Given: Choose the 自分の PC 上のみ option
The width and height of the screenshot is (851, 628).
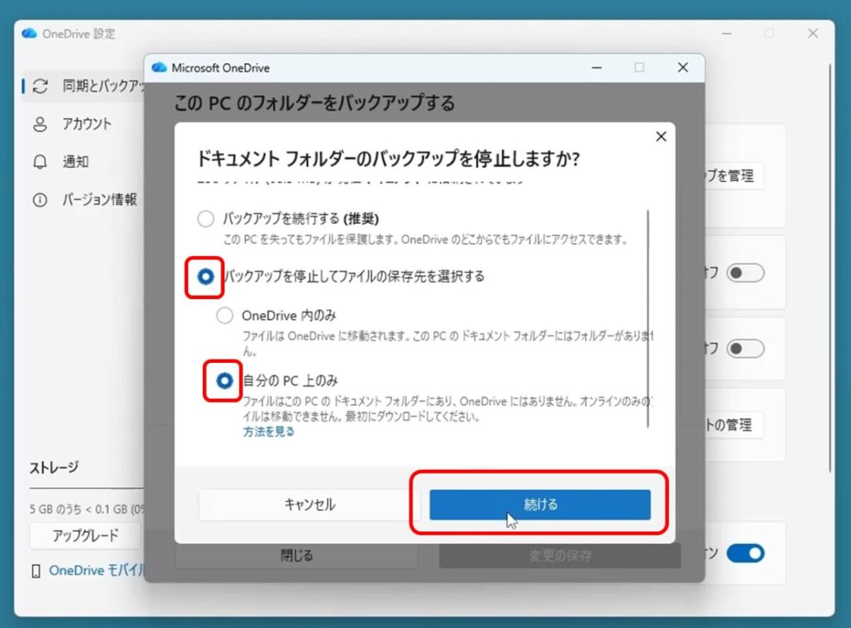Looking at the screenshot, I should click(224, 381).
